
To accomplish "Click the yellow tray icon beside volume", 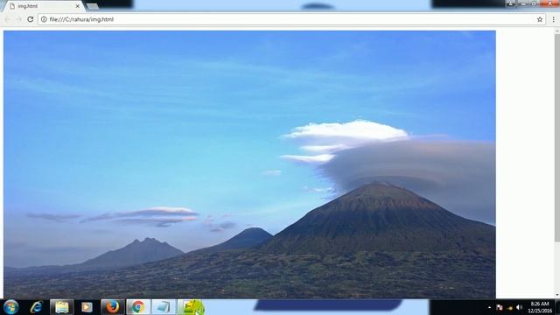I will point(509,308).
